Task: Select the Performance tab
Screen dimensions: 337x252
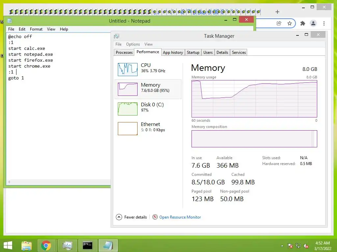Action: (x=148, y=52)
